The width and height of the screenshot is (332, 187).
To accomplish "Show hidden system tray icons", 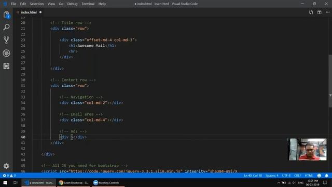I will click(279, 182).
